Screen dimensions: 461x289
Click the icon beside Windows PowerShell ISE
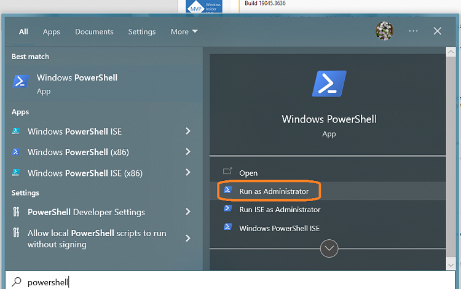tap(16, 131)
